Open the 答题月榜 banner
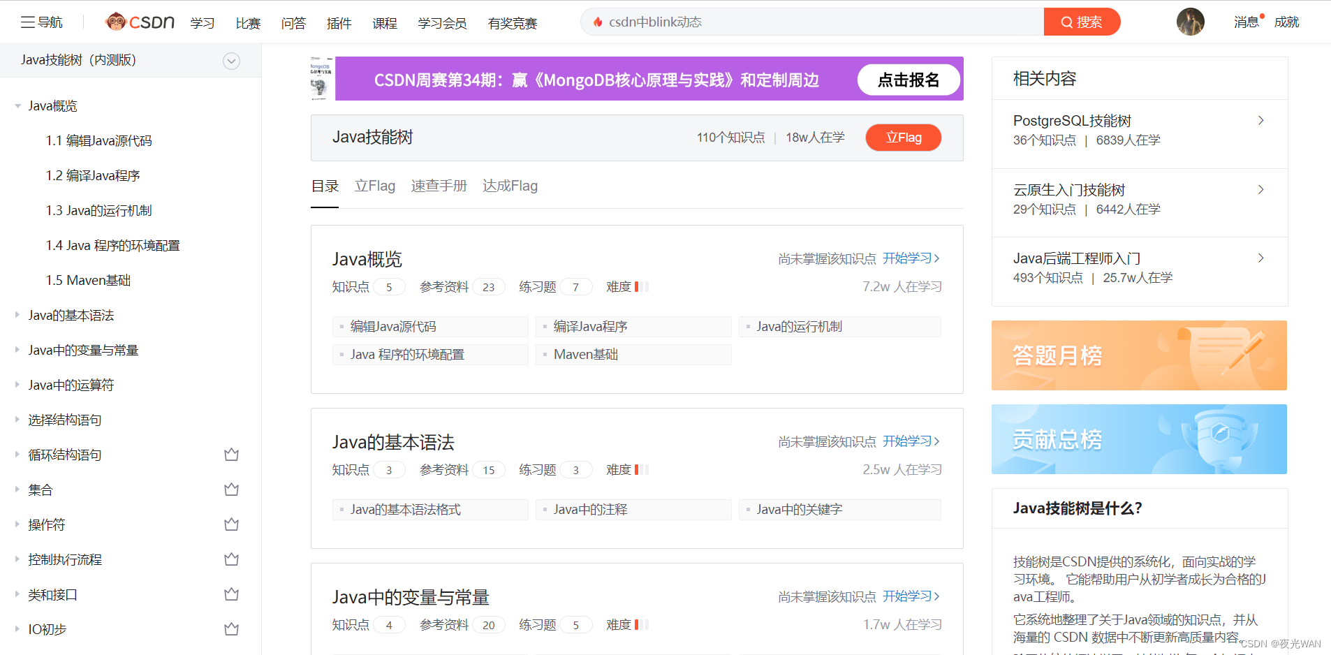 1139,355
